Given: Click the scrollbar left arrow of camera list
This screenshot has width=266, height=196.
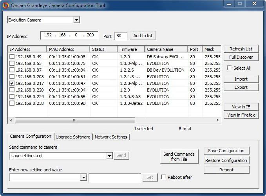Looking at the screenshot, I should (11, 120).
